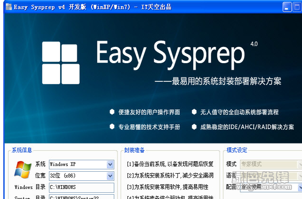Click the slogan 最易用的系统封装部署解决方案

pos(224,81)
